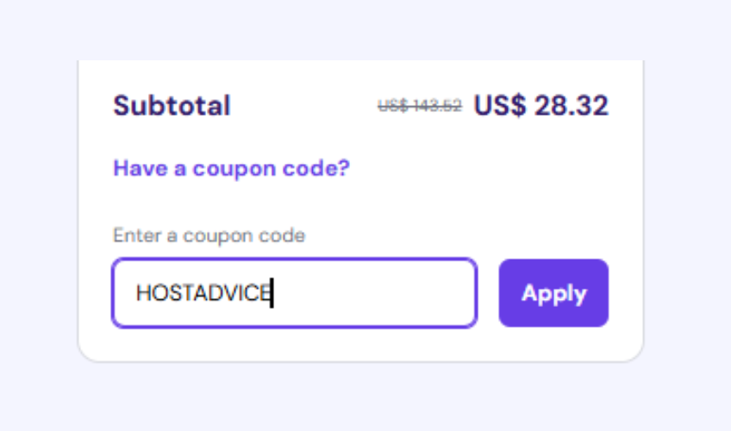Open the "Have a coupon code?" link
731x431 pixels.
[x=231, y=168]
